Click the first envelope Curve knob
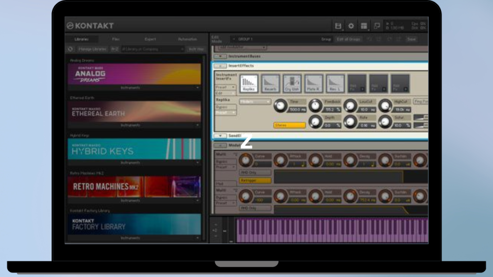Viewport: 493px width, 277px height. click(246, 161)
